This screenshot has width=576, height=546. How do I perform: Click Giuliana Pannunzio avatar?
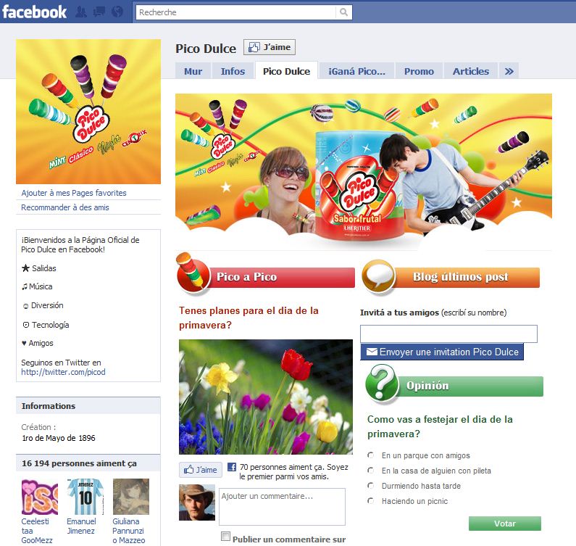130,497
